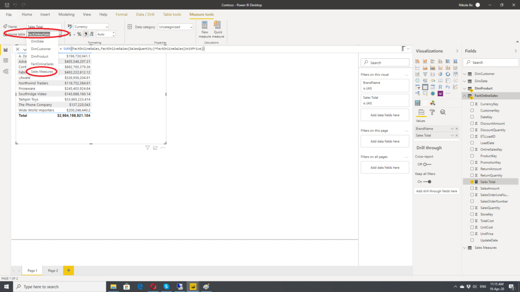Launch Skype from the taskbar
520x292 pixels.
[167, 287]
